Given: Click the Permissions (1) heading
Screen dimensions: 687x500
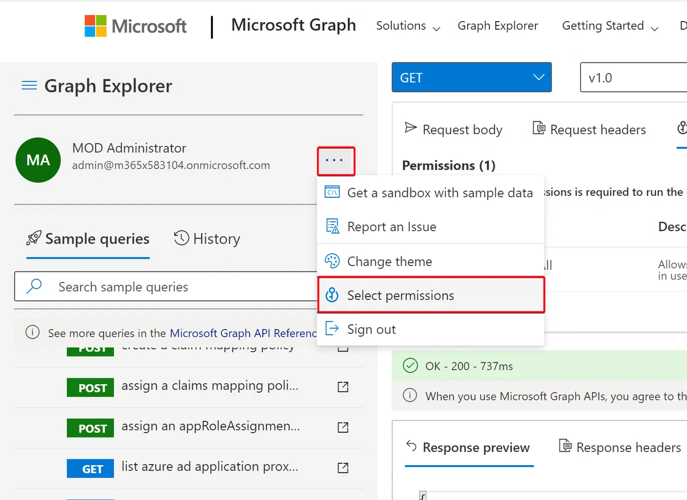Looking at the screenshot, I should (x=449, y=165).
